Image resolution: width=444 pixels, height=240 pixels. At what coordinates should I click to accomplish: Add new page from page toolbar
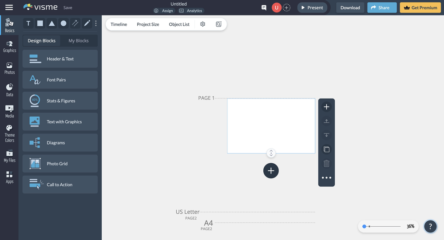(326, 107)
